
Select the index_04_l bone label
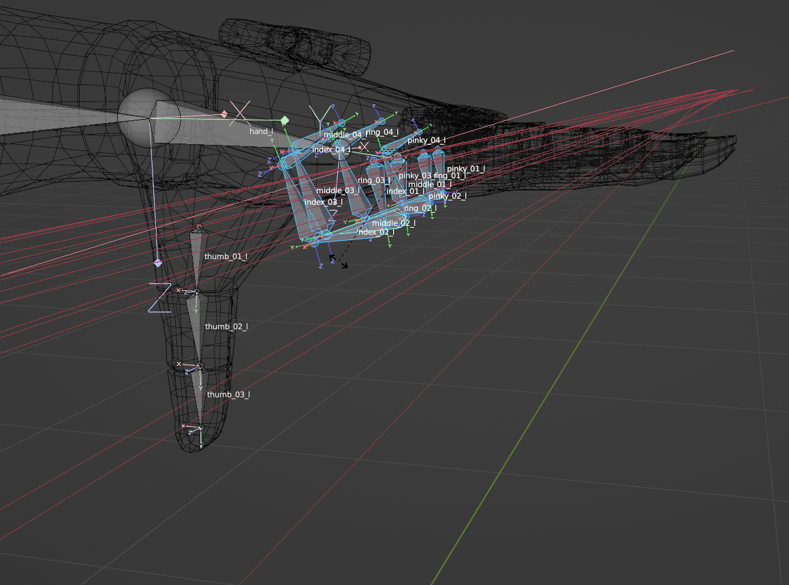point(331,149)
